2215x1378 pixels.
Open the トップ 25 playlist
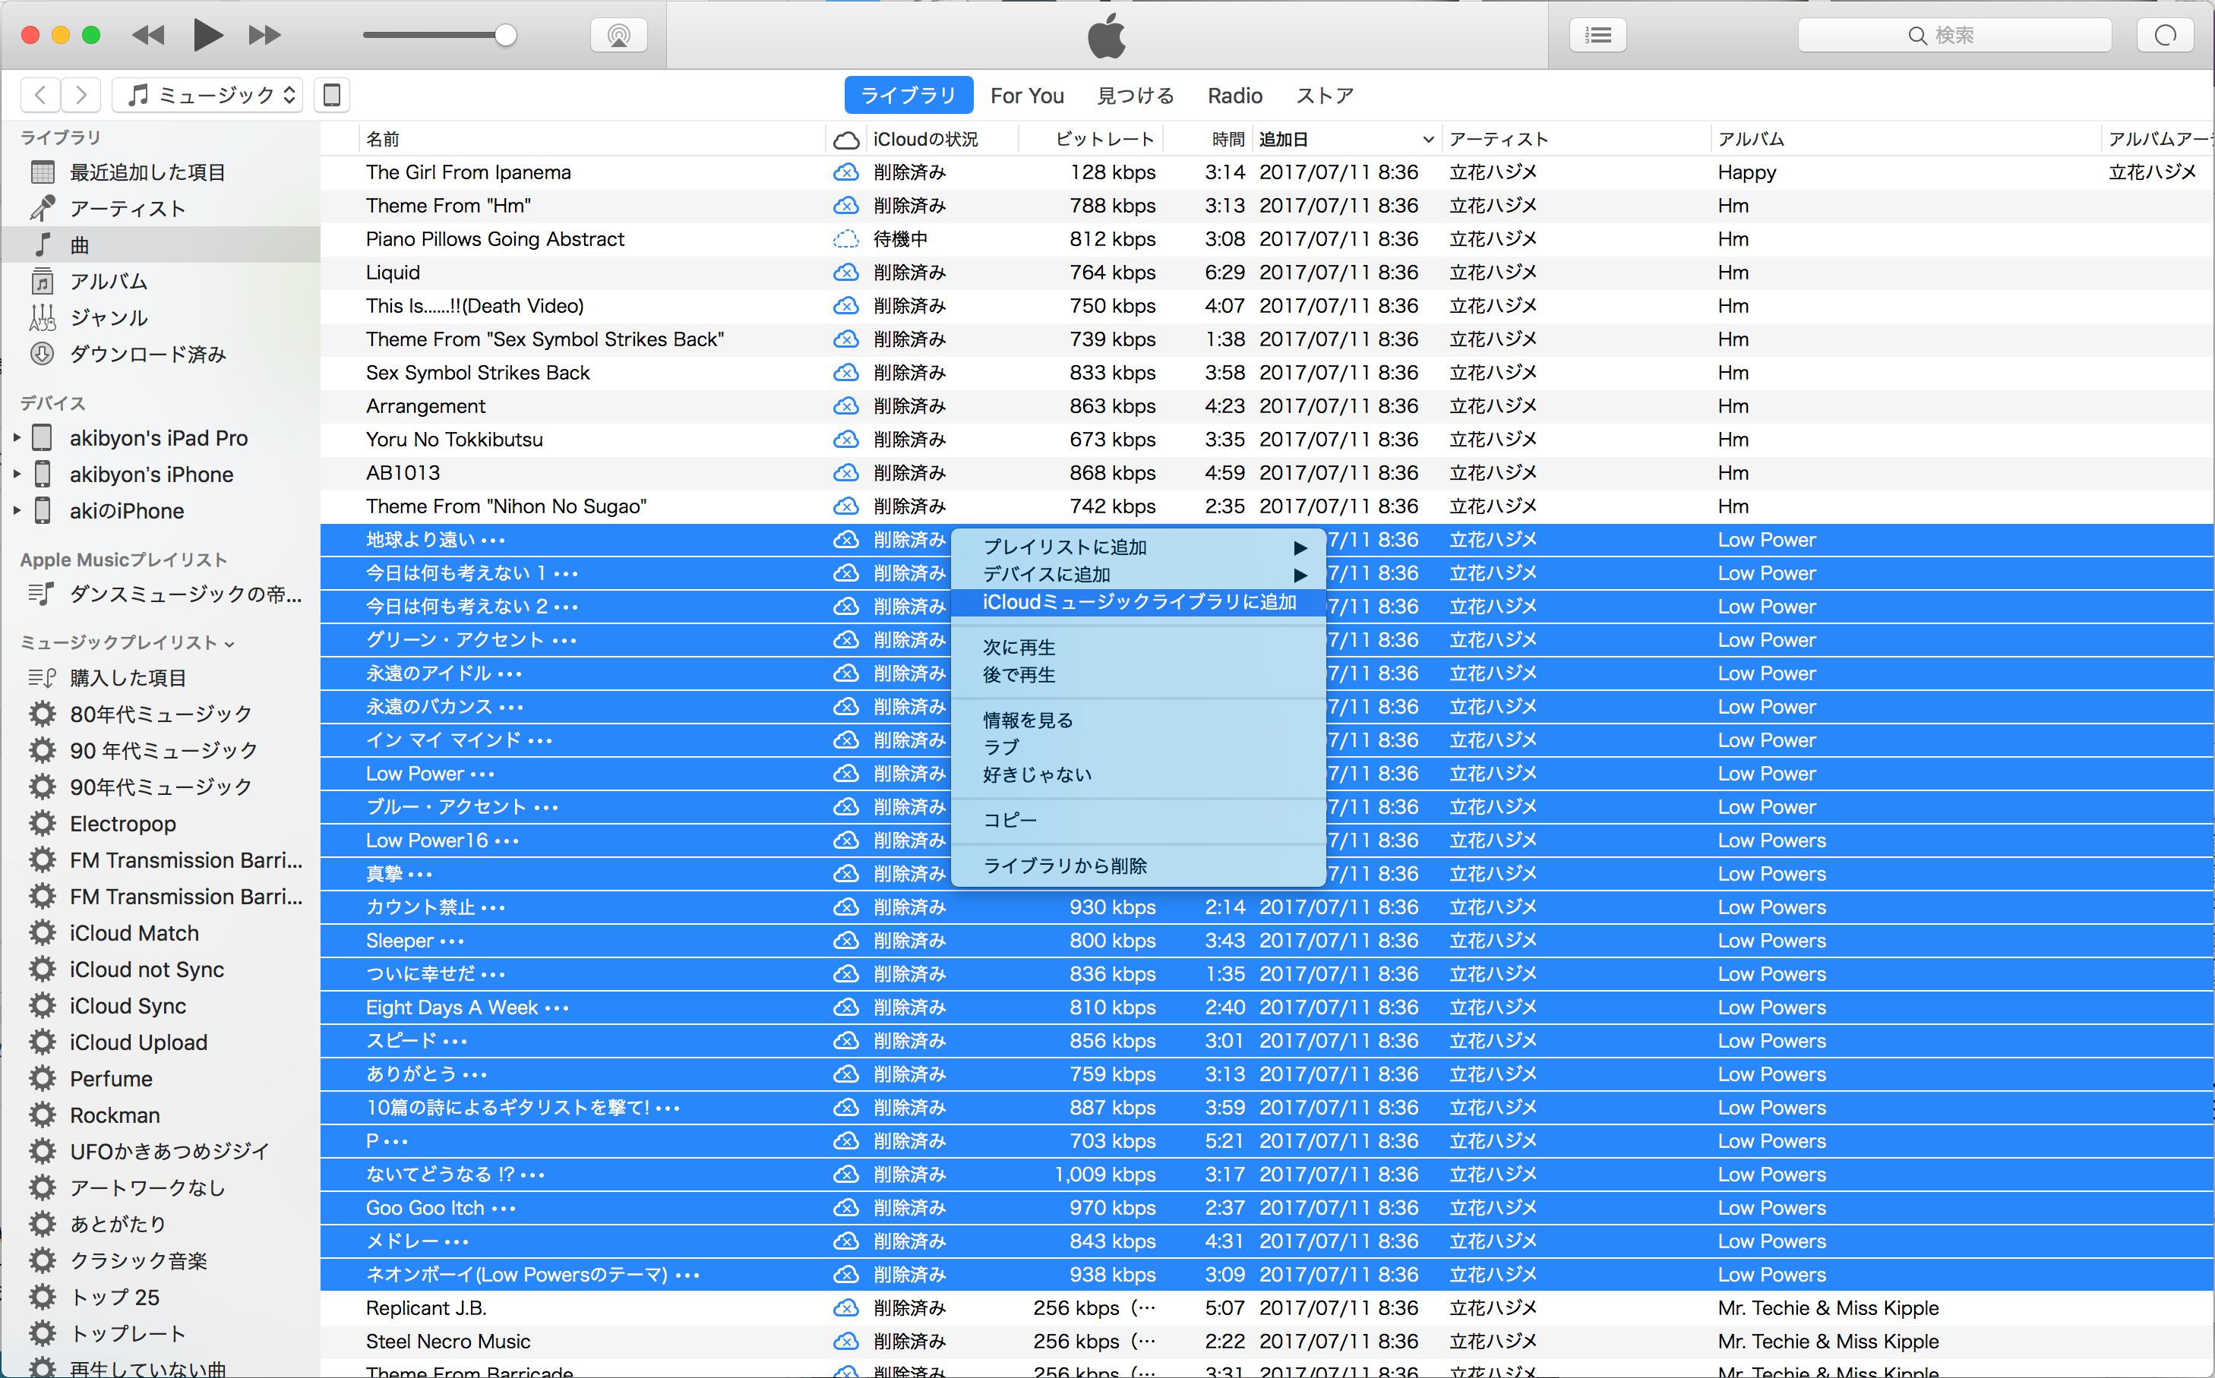(x=160, y=1298)
